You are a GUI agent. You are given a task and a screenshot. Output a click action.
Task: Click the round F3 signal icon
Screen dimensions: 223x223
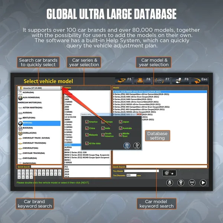click(x=192, y=182)
